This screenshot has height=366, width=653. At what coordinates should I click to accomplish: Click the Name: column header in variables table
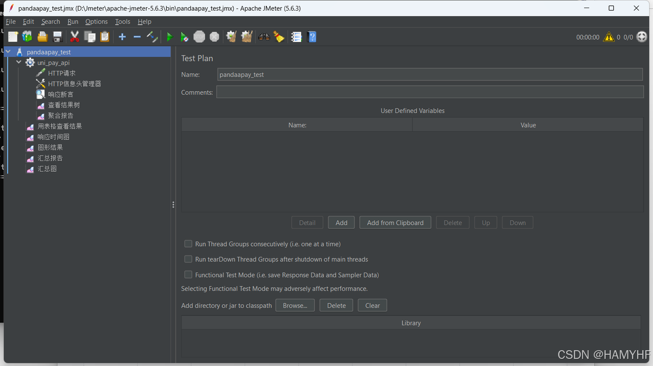point(297,125)
